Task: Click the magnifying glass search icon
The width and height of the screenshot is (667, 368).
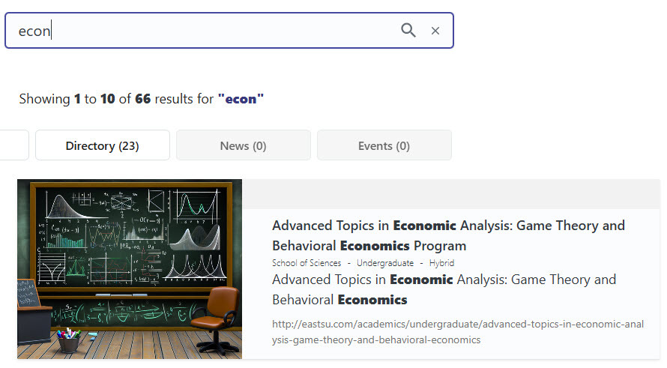Action: point(408,30)
